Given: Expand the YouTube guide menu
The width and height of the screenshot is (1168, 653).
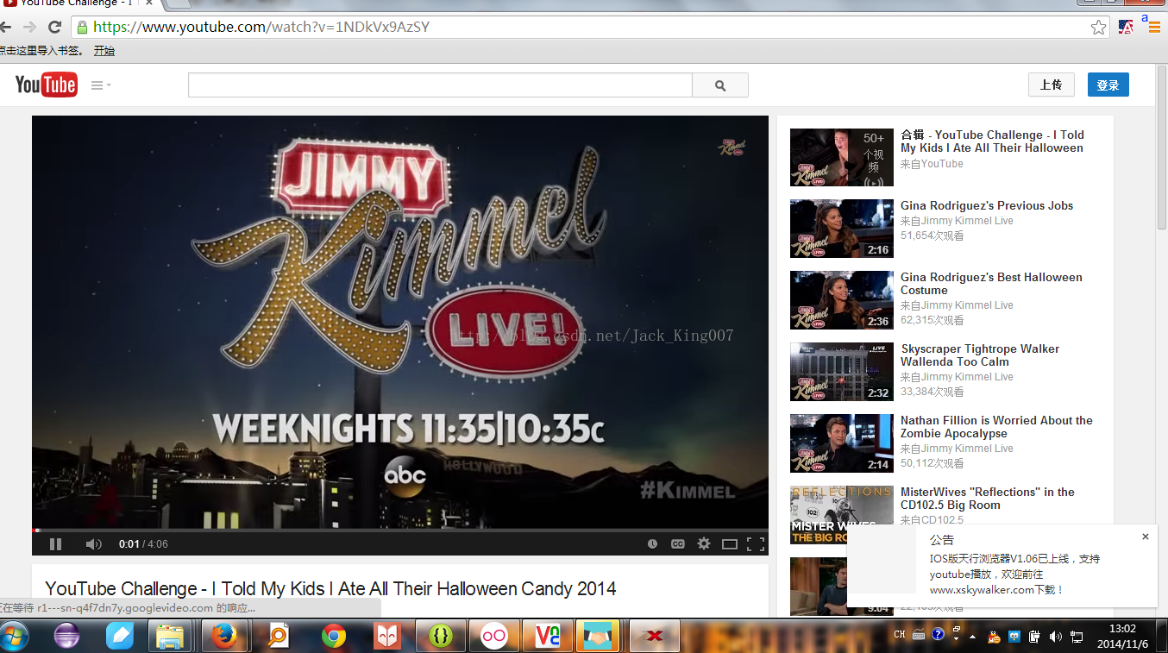Looking at the screenshot, I should point(101,85).
